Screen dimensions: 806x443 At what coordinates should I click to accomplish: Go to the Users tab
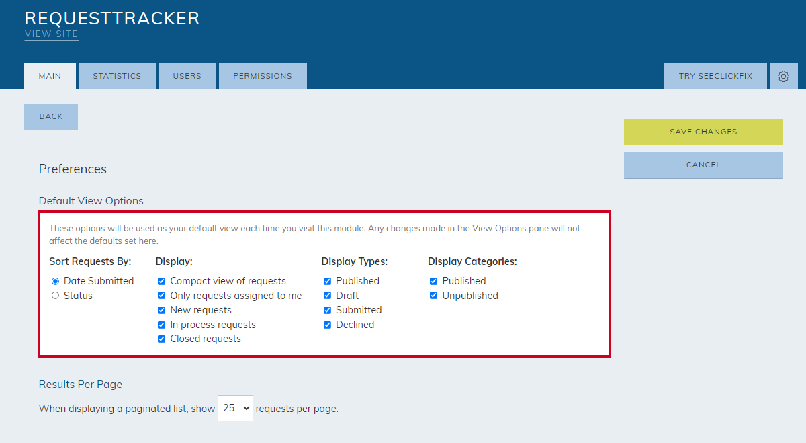tap(187, 76)
